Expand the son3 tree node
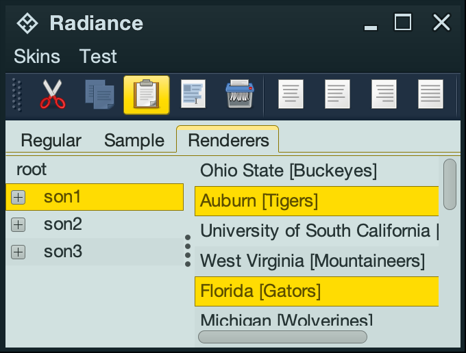Viewport: 466px width, 353px height. tap(19, 252)
